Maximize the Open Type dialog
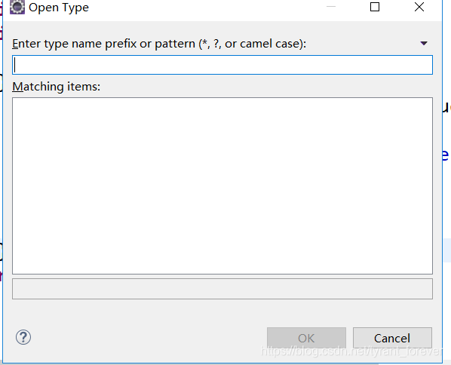The image size is (451, 365). tap(375, 7)
